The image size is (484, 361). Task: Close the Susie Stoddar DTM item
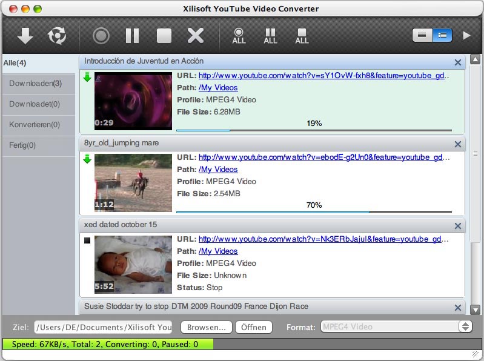click(x=458, y=308)
